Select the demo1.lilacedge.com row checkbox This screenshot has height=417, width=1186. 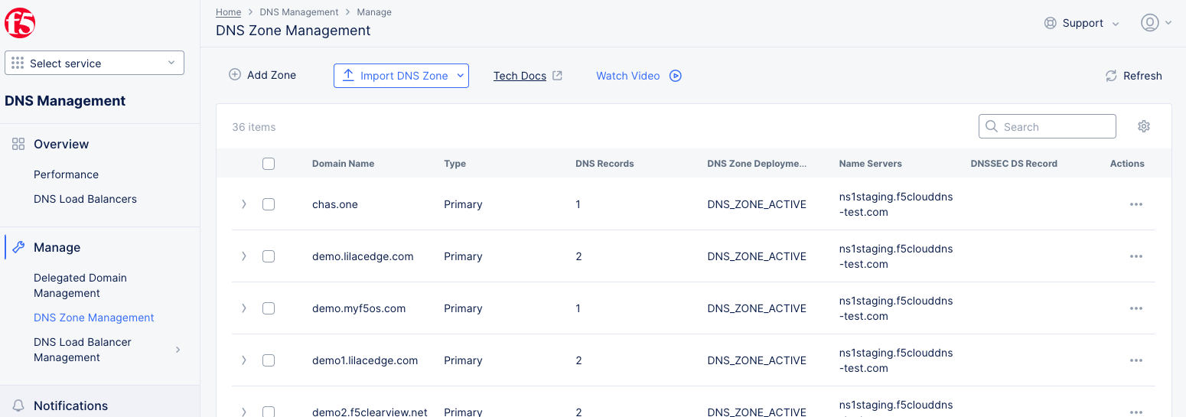click(x=269, y=360)
